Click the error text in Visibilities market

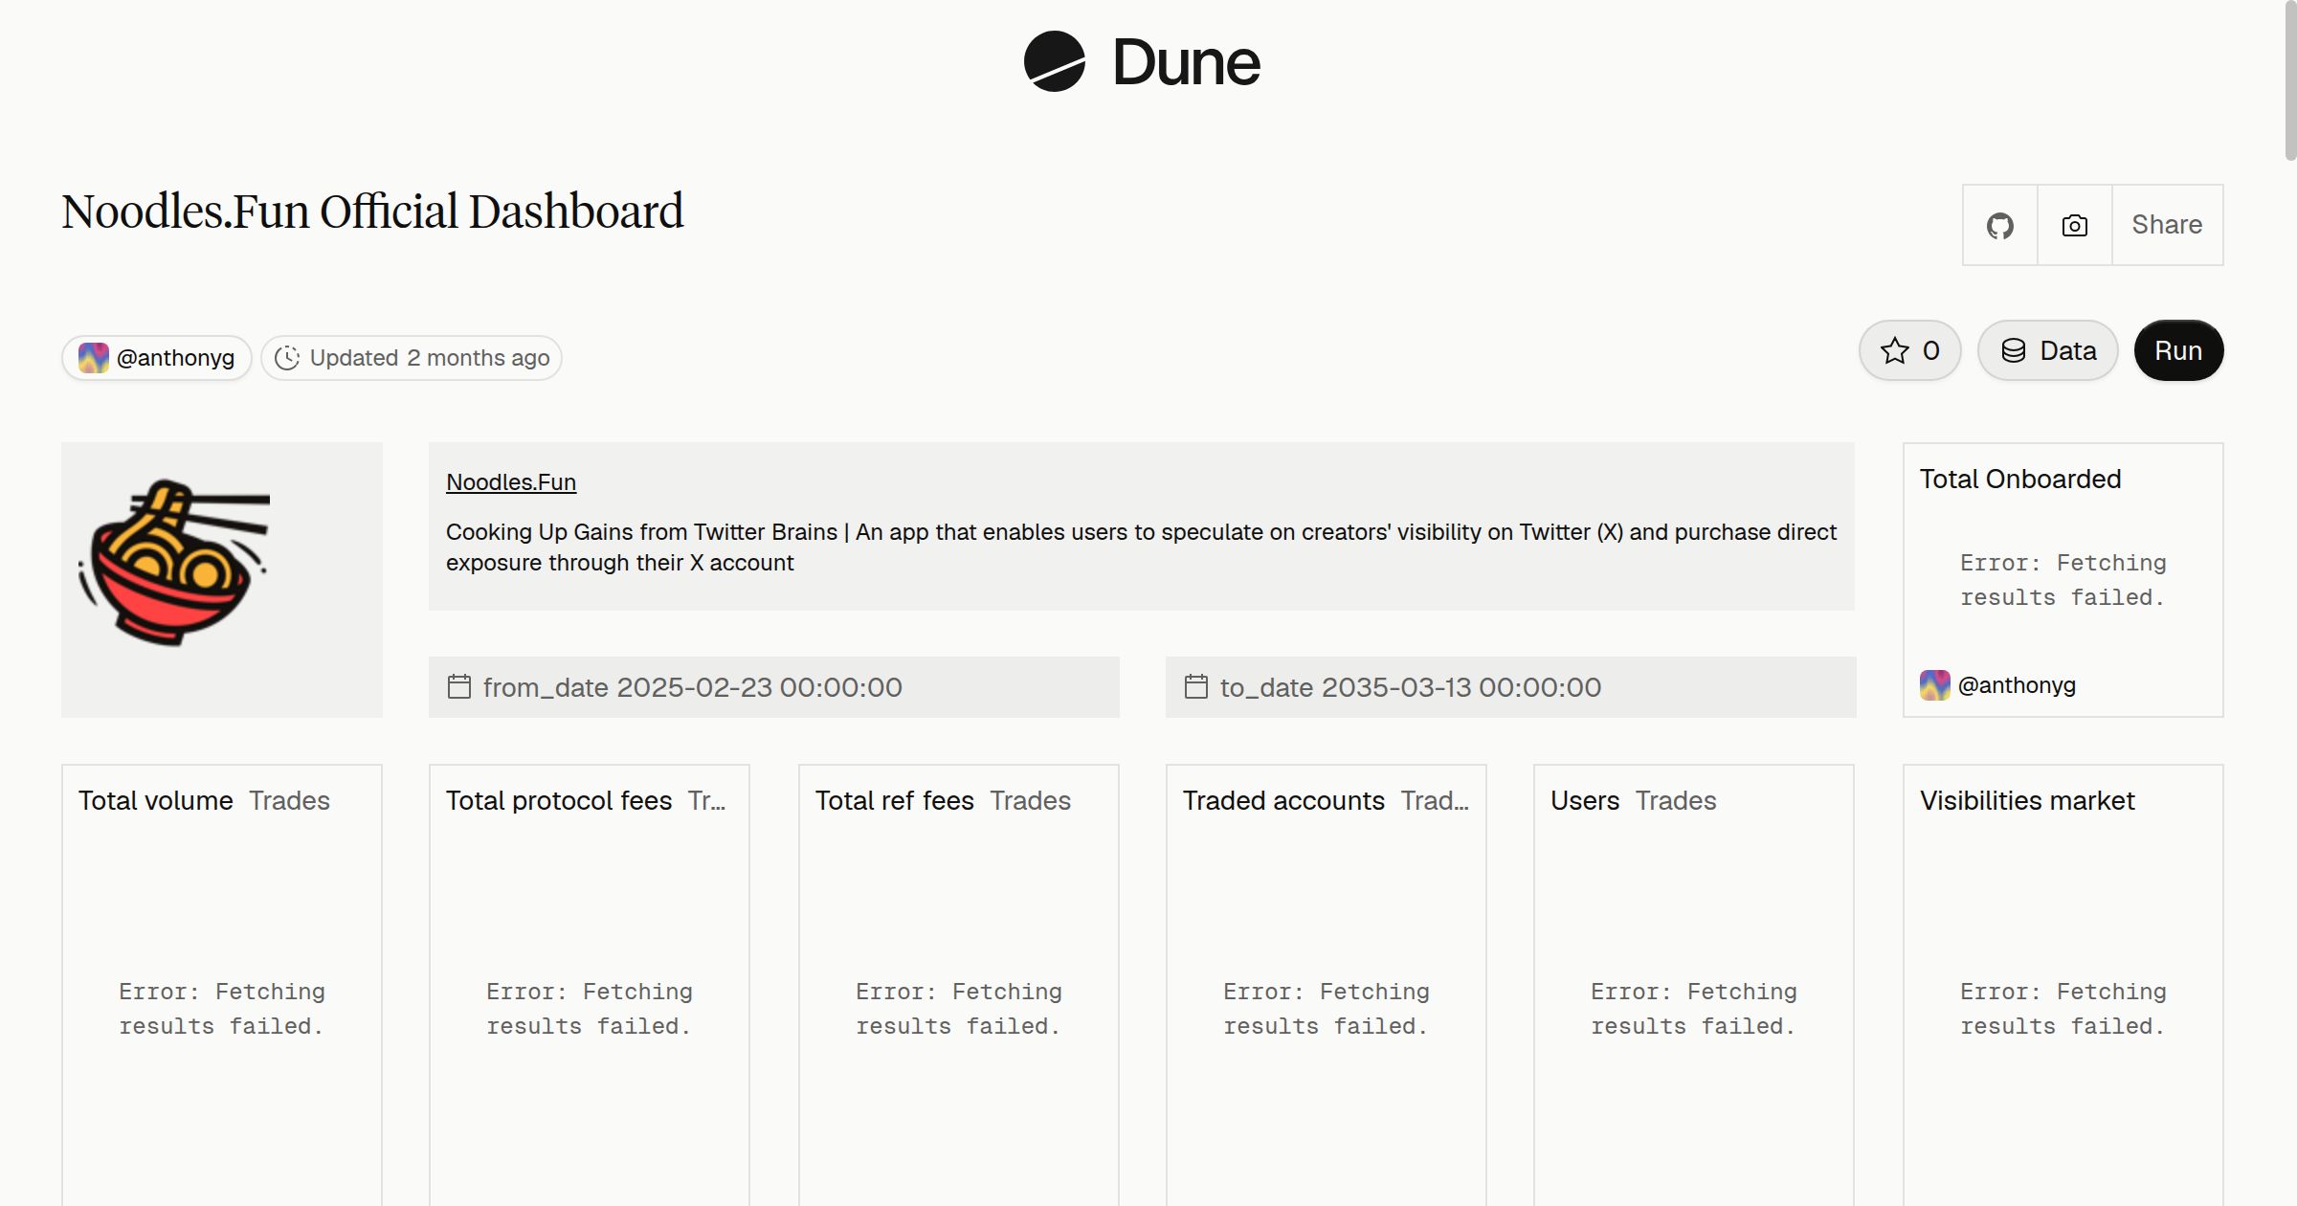[x=2063, y=1009]
